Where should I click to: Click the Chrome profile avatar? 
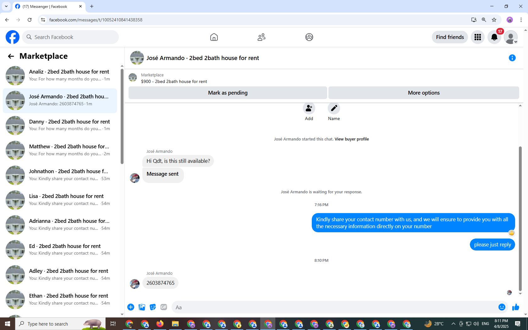coord(510,20)
